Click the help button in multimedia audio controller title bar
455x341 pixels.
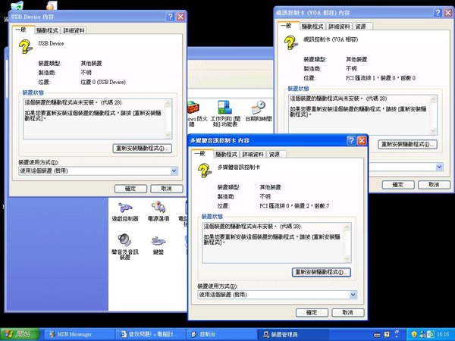coord(351,141)
